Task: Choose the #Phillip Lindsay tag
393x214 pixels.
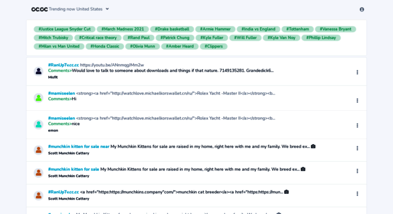Action: click(321, 37)
